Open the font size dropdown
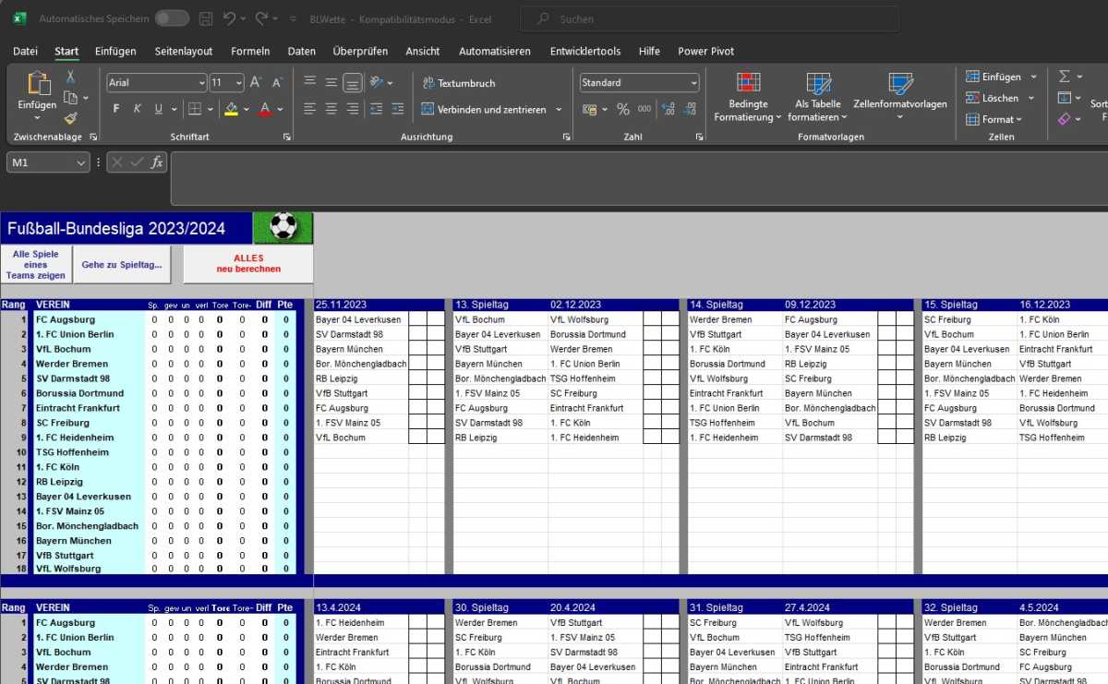1108x684 pixels. pyautogui.click(x=239, y=83)
